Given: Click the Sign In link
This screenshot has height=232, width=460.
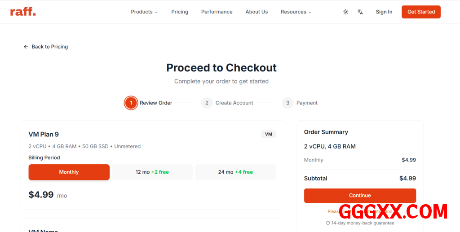Looking at the screenshot, I should (x=384, y=12).
